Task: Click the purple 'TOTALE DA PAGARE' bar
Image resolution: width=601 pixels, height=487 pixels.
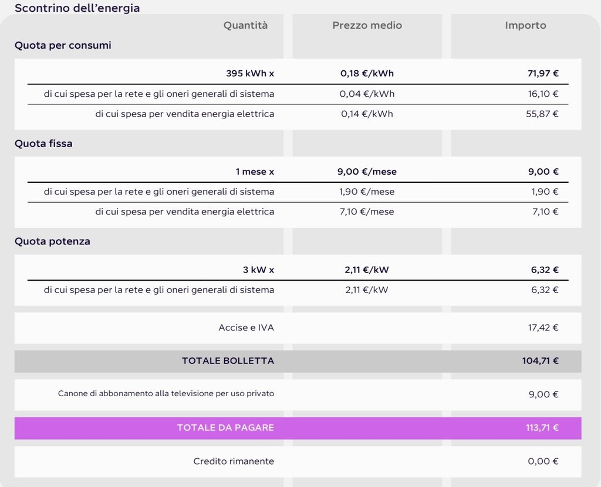Action: [298, 428]
